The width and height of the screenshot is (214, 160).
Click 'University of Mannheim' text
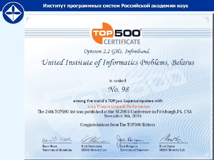pyautogui.click(x=57, y=150)
